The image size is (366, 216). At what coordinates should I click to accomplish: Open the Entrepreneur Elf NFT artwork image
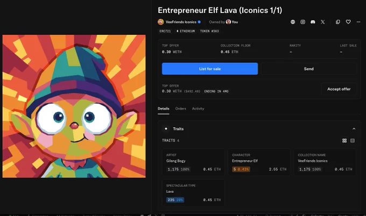74,106
